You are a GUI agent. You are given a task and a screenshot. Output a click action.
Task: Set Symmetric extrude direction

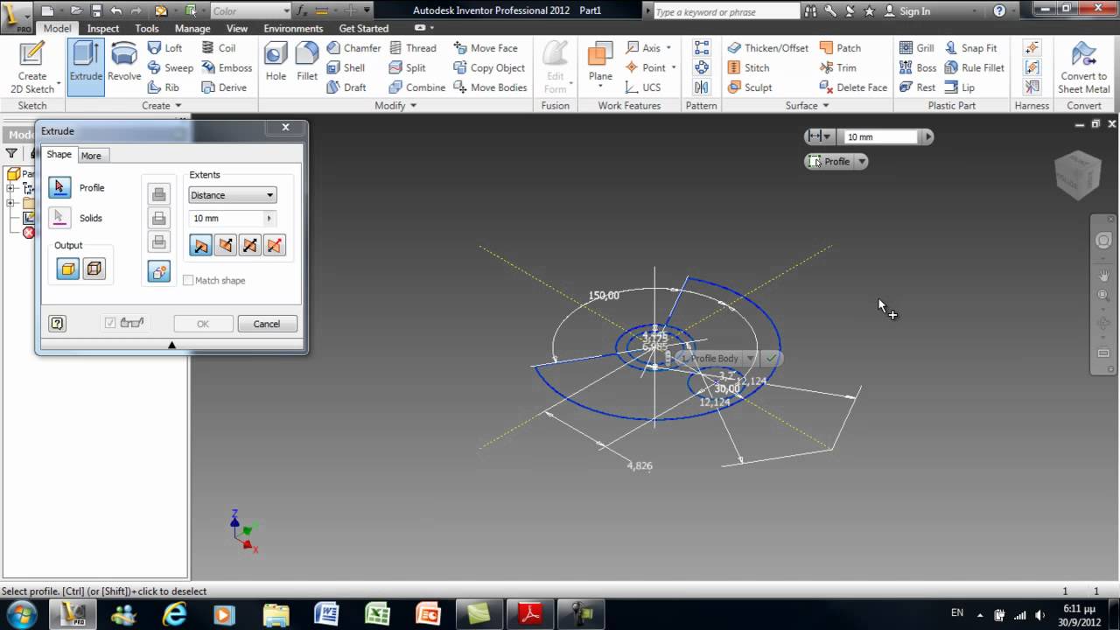tap(250, 245)
